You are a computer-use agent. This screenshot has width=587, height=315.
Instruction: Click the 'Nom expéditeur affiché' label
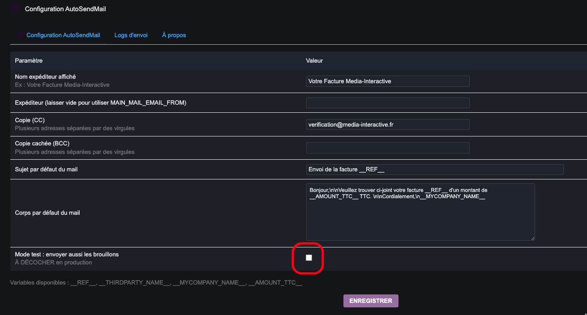pos(45,77)
